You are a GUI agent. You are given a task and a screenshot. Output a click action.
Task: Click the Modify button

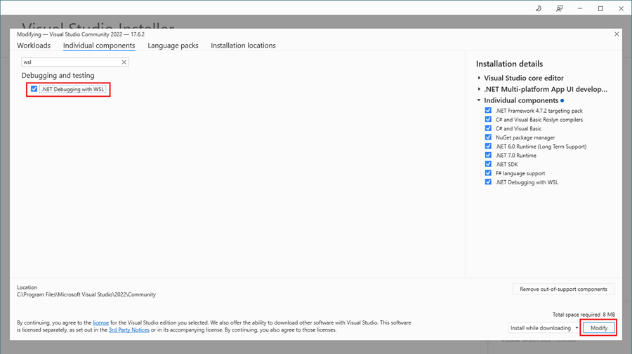598,328
